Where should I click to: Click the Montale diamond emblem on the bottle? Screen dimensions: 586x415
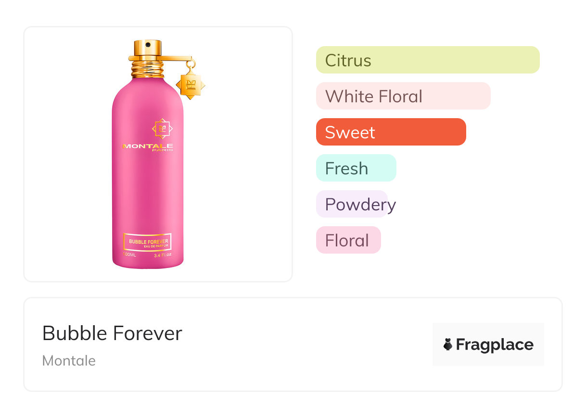click(x=162, y=128)
